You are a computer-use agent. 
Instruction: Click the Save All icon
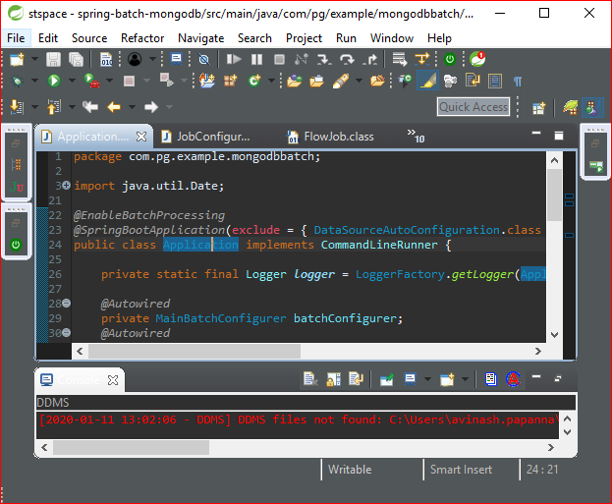tap(76, 59)
